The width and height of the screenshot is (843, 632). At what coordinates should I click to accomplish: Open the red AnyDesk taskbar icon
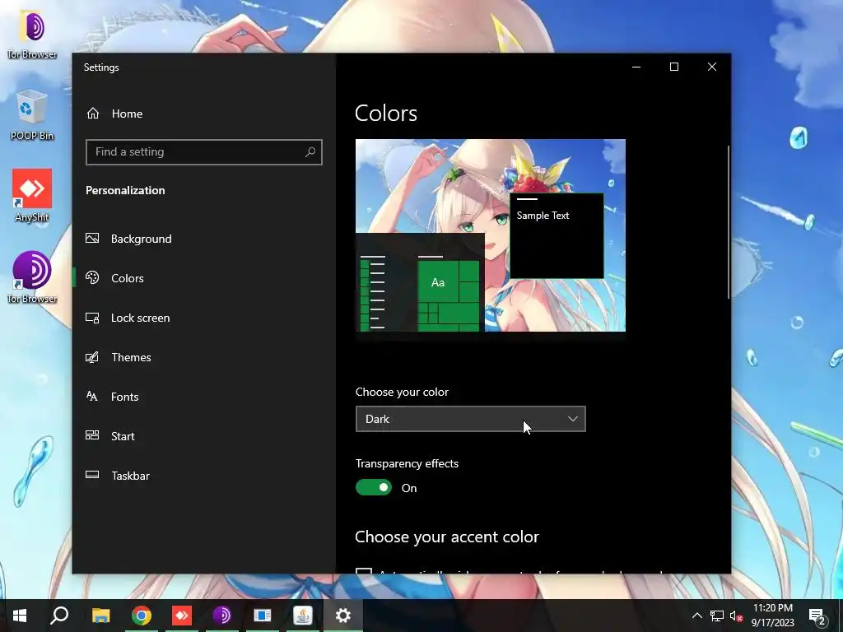pyautogui.click(x=182, y=616)
